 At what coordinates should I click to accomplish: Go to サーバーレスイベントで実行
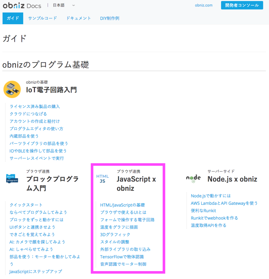[x=37, y=158]
